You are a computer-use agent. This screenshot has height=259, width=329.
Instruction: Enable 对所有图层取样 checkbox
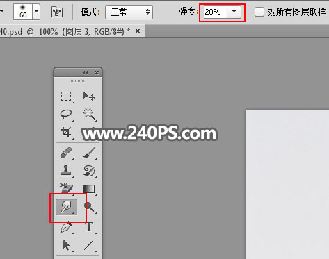[x=259, y=12]
